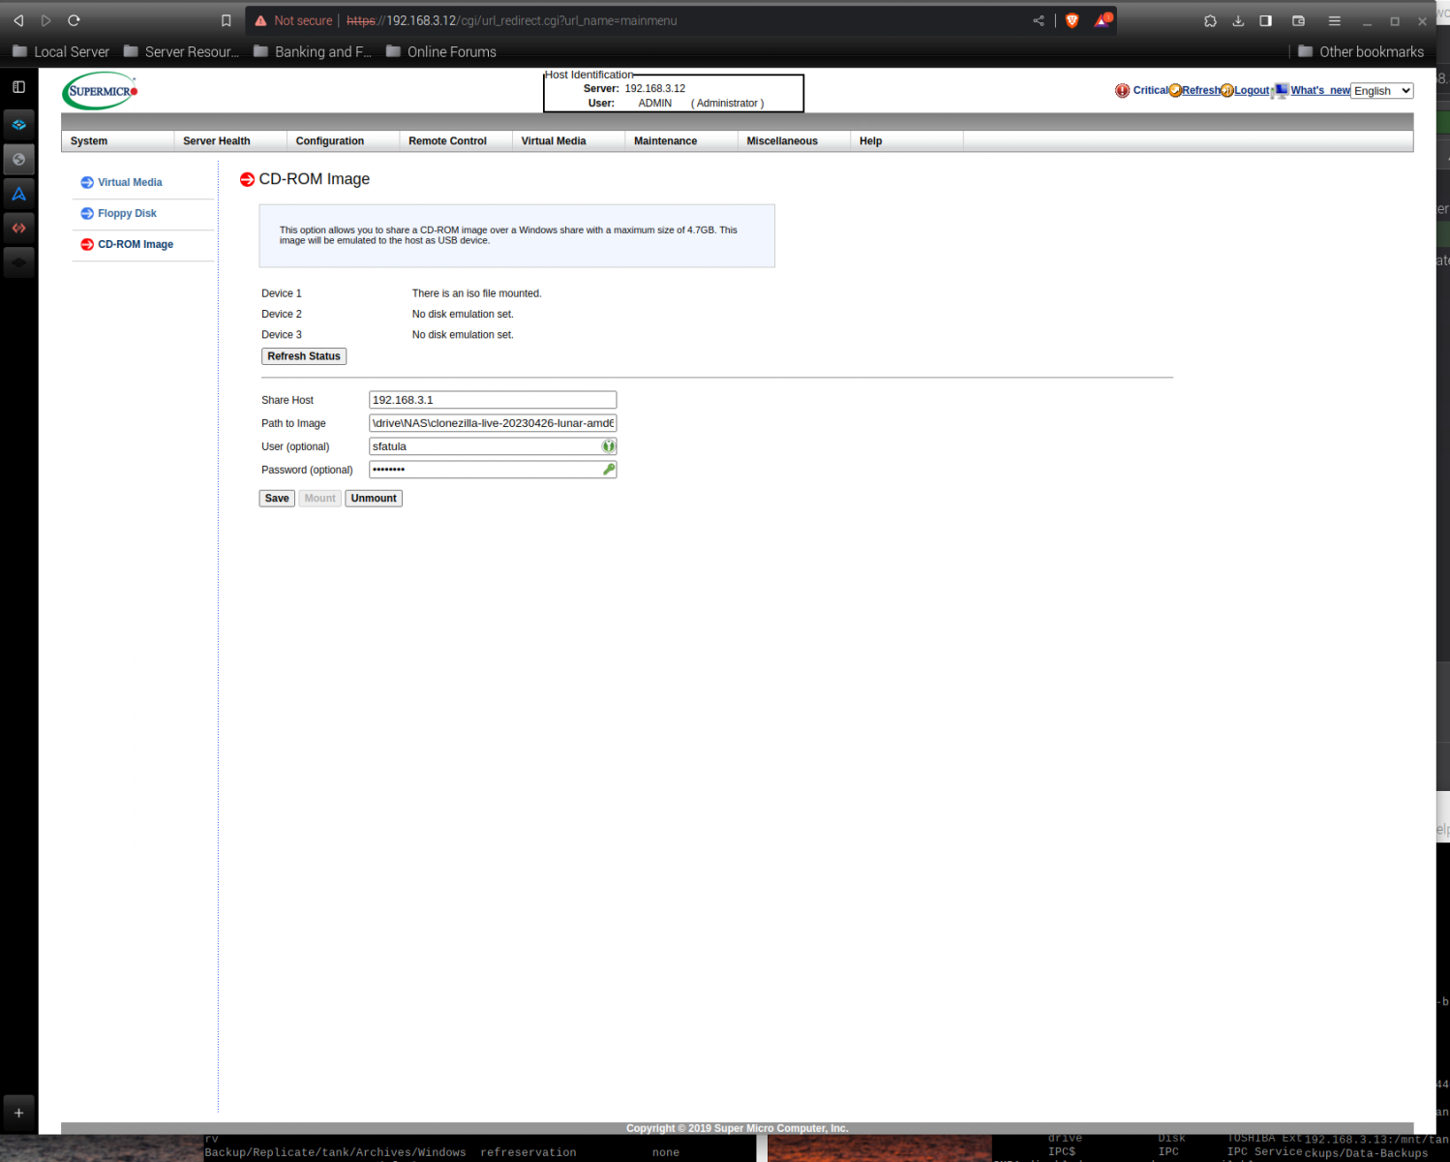Open the Help menu
Viewport: 1450px width, 1162px height.
coord(907,141)
